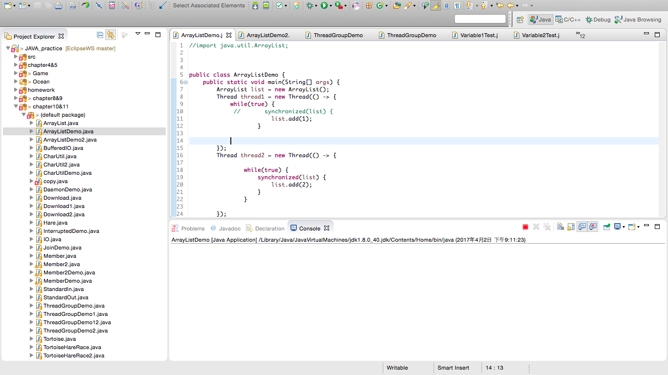Image resolution: width=668 pixels, height=375 pixels.
Task: Open the Run button dropdown arrow
Action: (331, 5)
